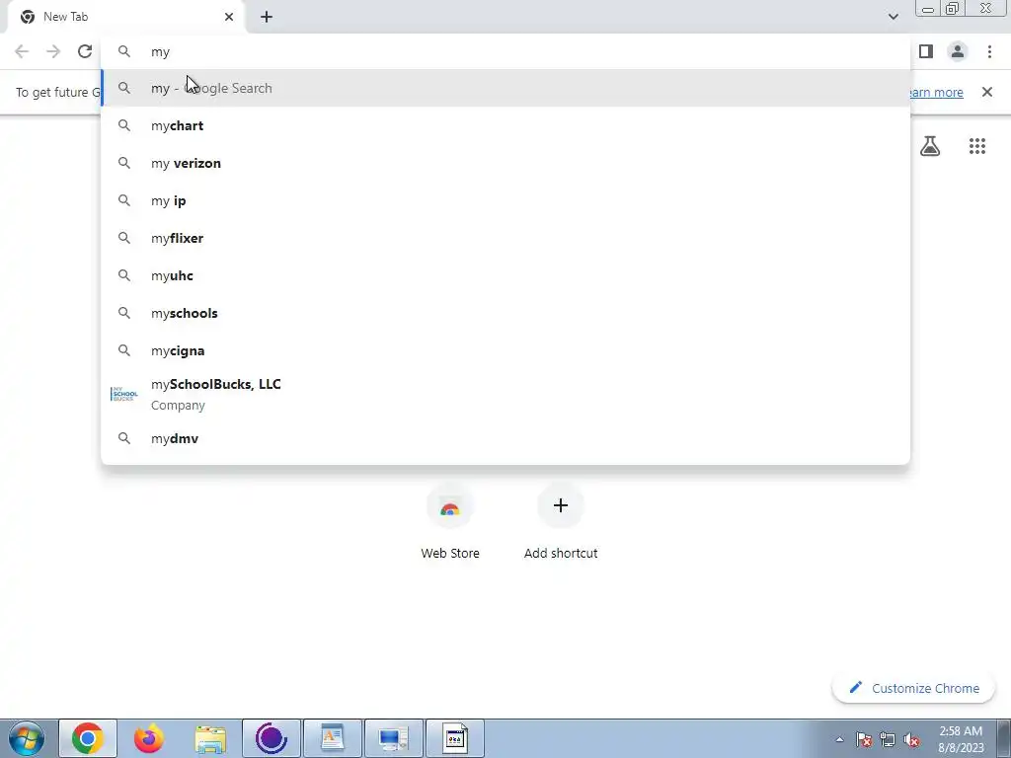
Task: Select the mycigna suggestion
Action: (505, 350)
